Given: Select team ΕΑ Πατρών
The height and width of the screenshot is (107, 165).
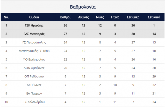Looking at the screenshot, I should [34, 93].
